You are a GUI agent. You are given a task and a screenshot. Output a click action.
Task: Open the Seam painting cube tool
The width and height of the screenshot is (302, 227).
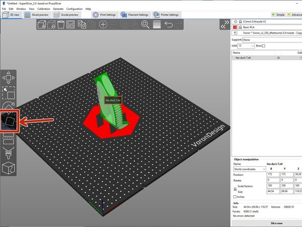pyautogui.click(x=8, y=168)
